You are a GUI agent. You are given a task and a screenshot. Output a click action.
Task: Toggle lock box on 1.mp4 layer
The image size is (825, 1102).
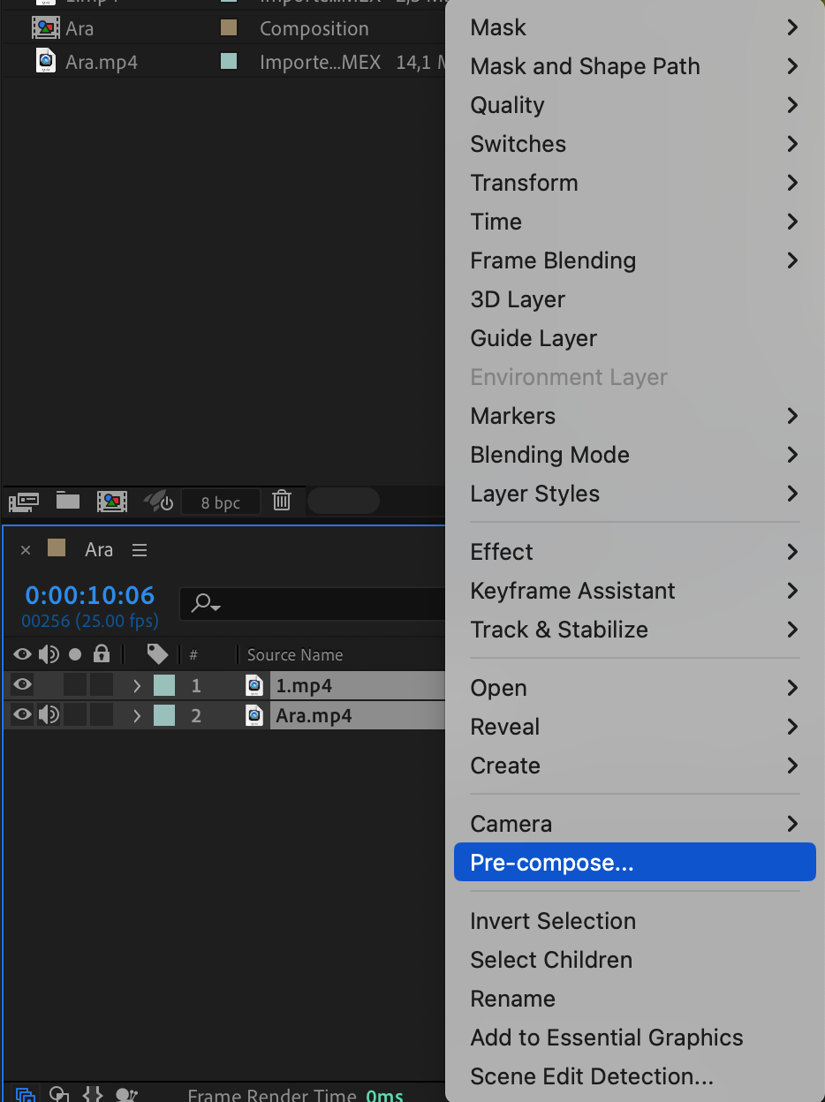[102, 684]
